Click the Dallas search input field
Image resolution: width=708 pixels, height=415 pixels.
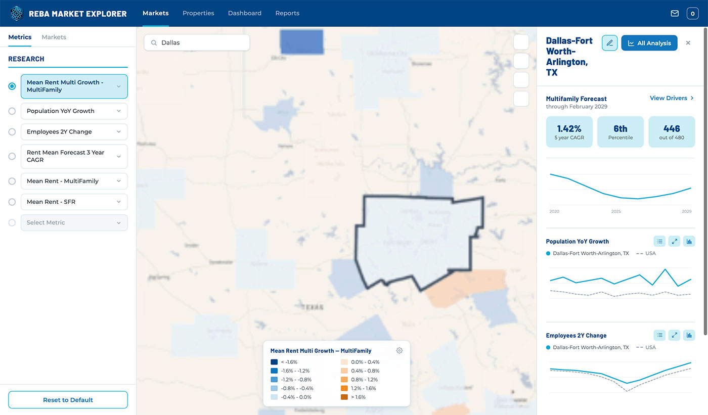(197, 42)
